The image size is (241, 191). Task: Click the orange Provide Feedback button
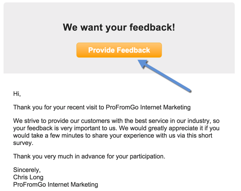click(x=119, y=50)
